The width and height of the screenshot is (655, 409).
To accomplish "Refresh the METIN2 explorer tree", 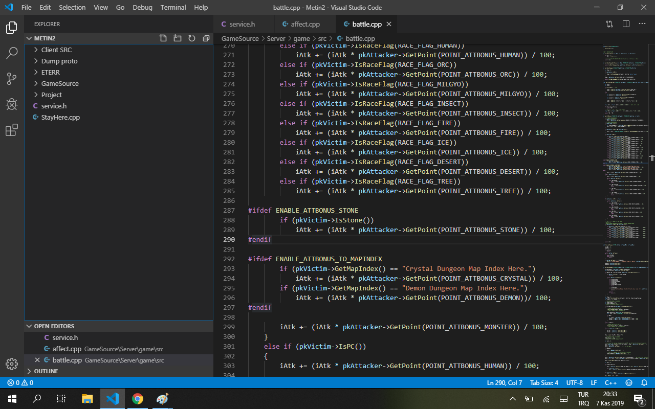I will pos(192,38).
